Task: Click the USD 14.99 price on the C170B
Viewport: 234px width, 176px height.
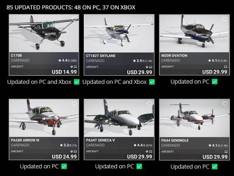Action: [64, 72]
